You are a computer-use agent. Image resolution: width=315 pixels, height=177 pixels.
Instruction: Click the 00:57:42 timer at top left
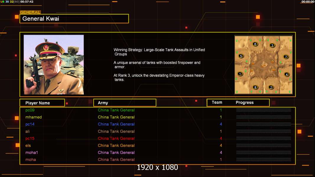click(x=27, y=1)
